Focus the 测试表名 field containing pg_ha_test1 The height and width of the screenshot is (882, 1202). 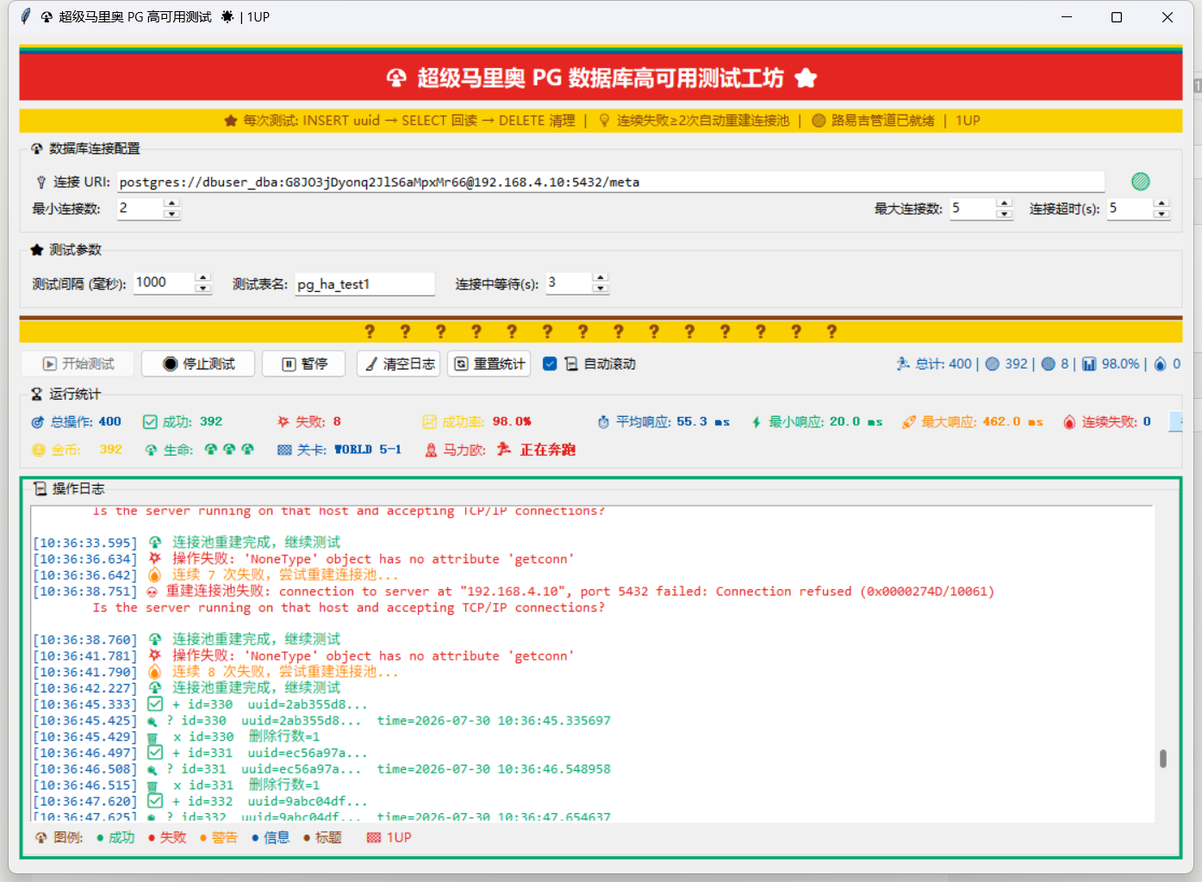(x=364, y=284)
